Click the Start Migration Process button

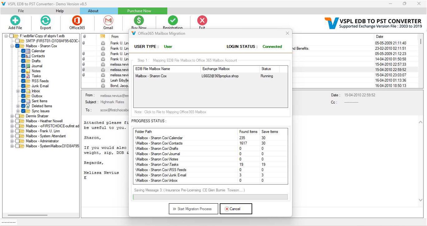pyautogui.click(x=193, y=209)
